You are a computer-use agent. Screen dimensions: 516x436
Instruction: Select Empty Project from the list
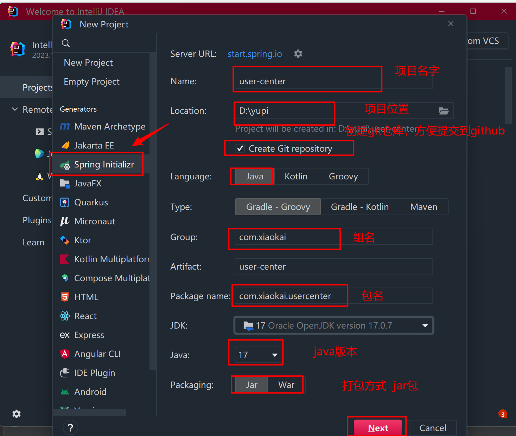point(91,81)
